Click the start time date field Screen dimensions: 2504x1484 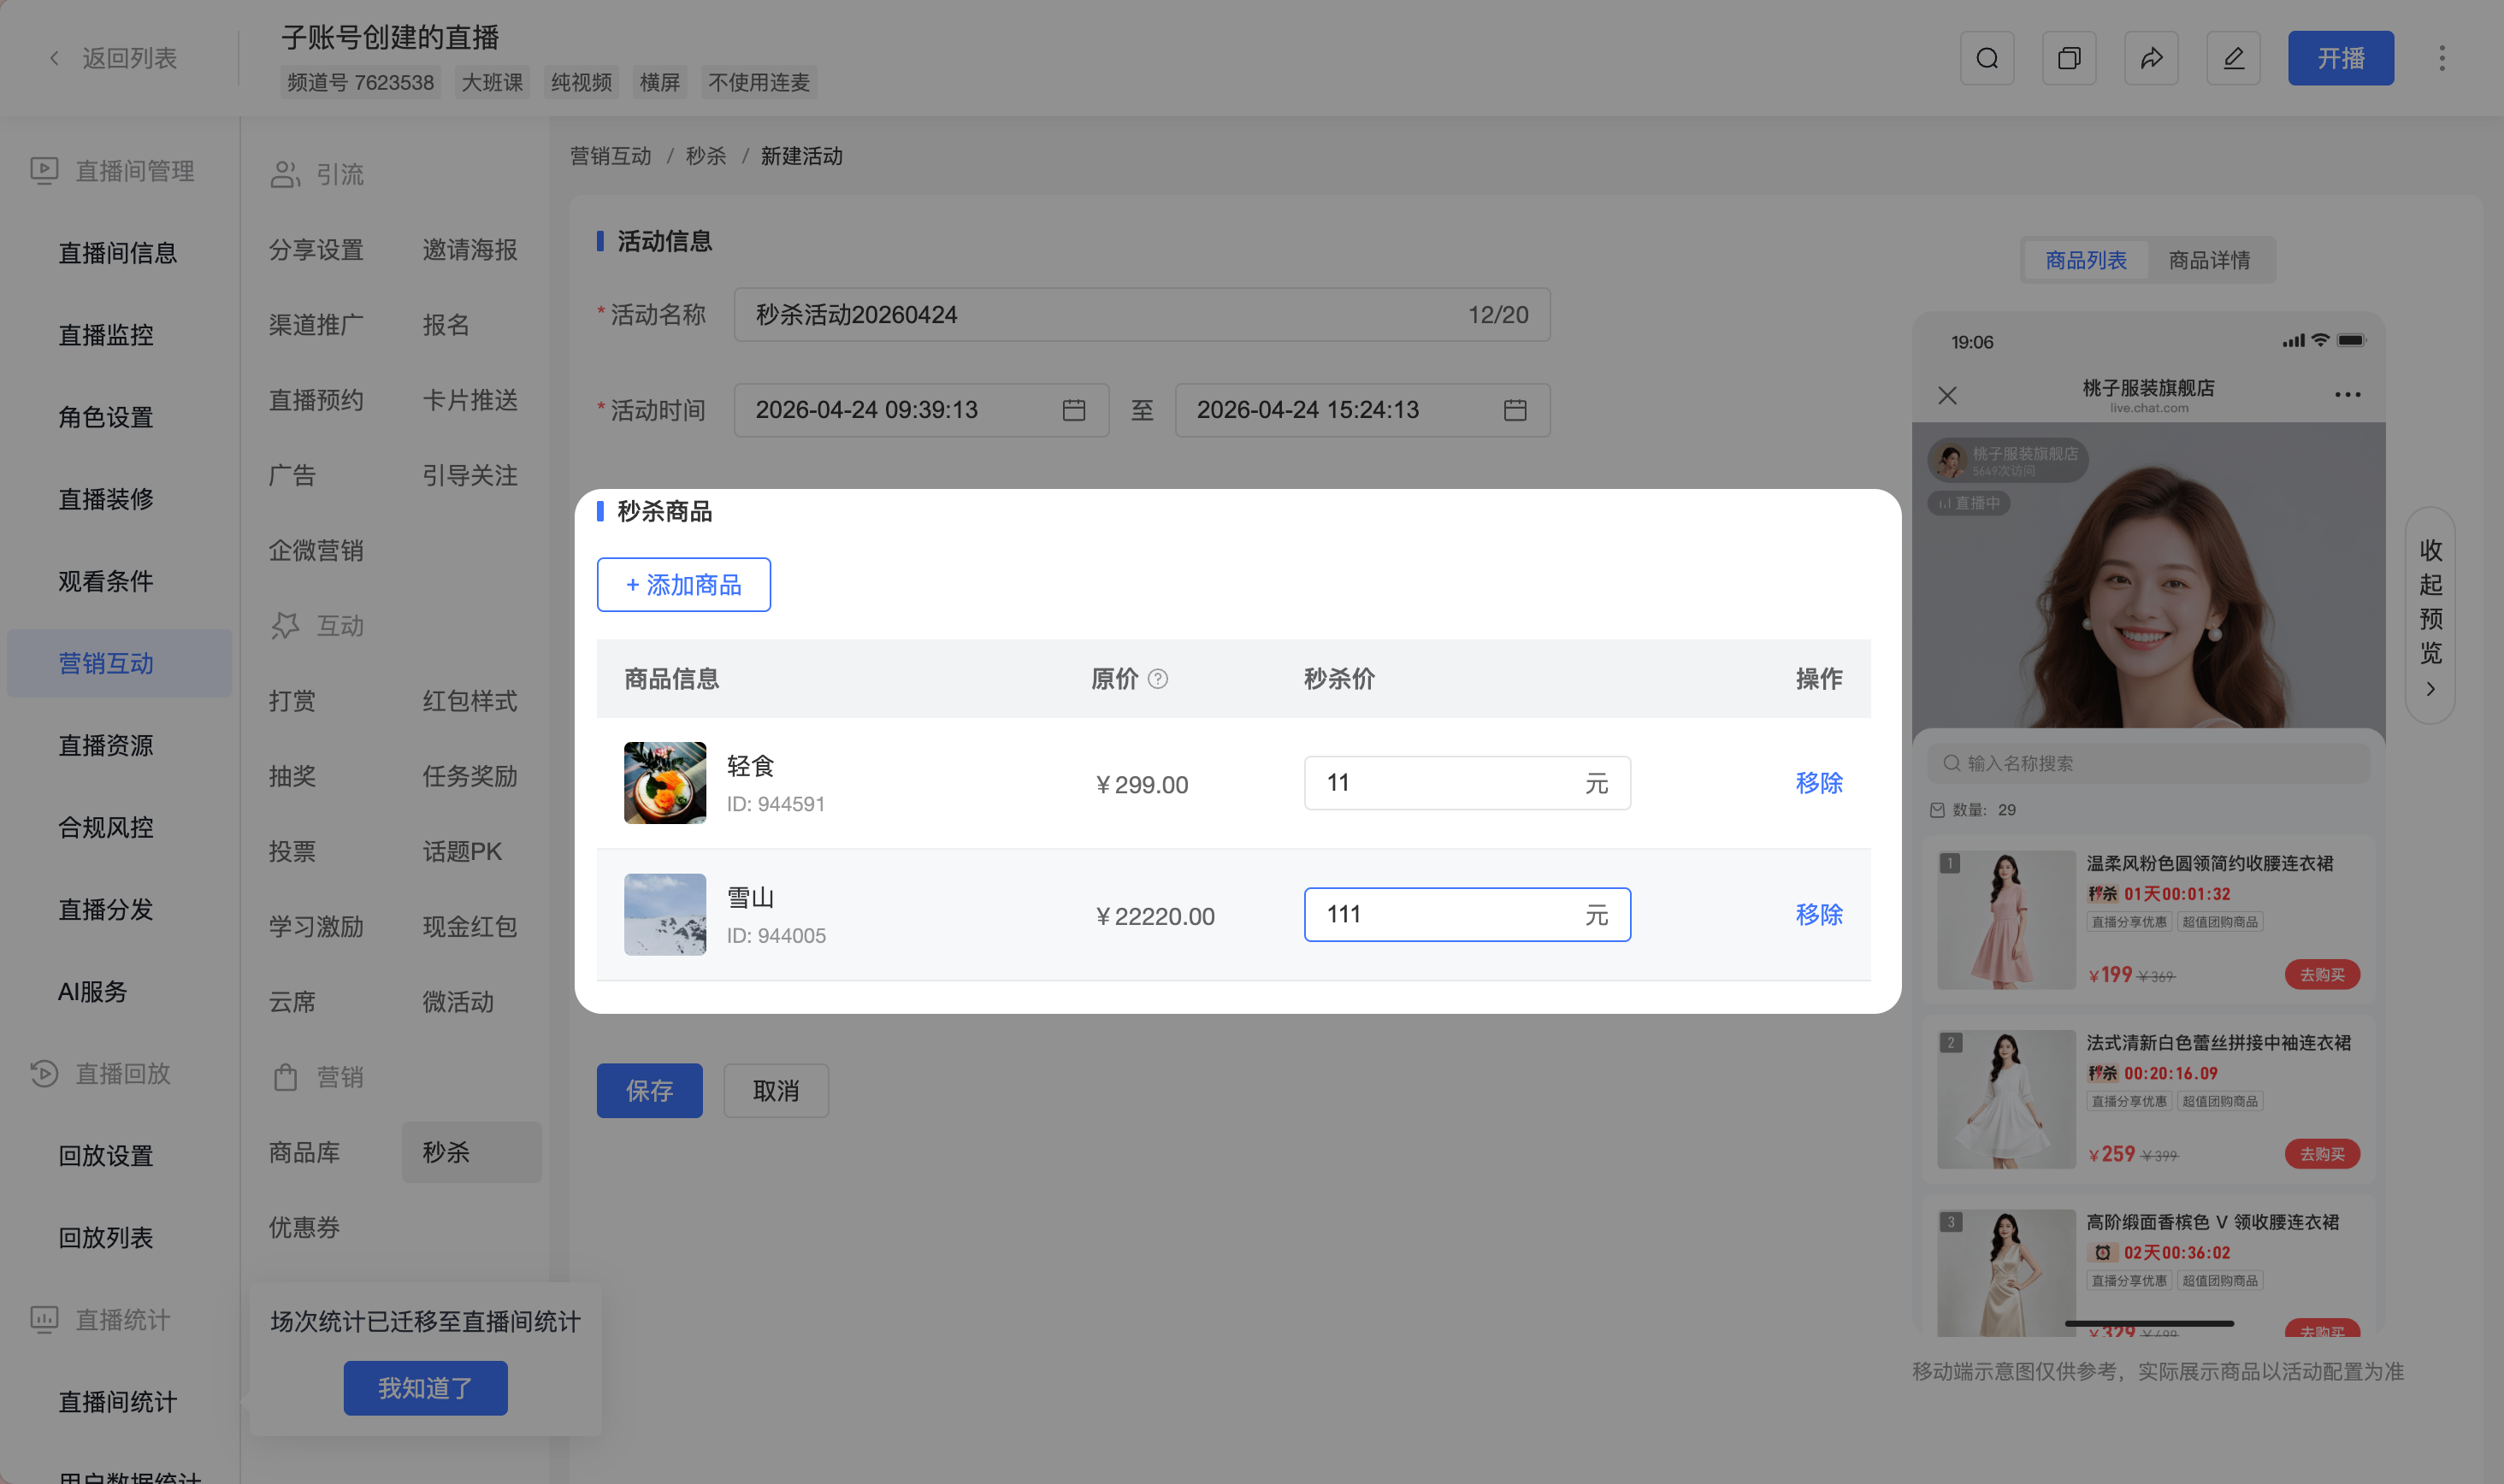pyautogui.click(x=921, y=410)
